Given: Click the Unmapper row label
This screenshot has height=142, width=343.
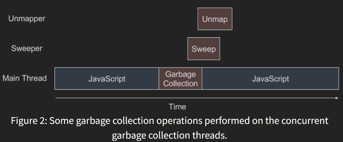Looking at the screenshot, I should pyautogui.click(x=27, y=19).
